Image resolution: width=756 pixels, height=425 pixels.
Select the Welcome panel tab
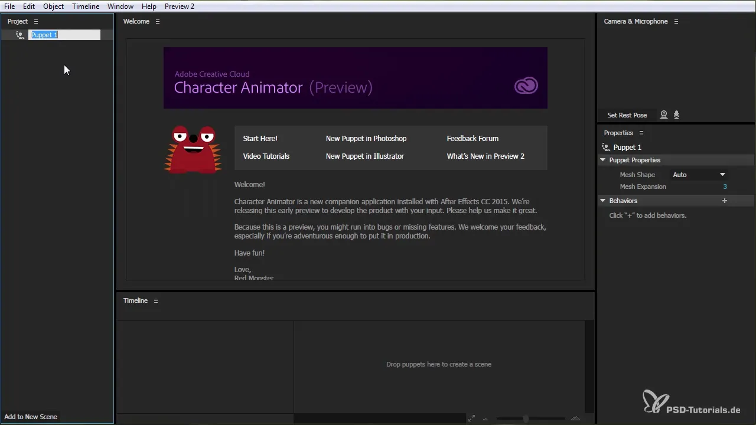pos(136,21)
